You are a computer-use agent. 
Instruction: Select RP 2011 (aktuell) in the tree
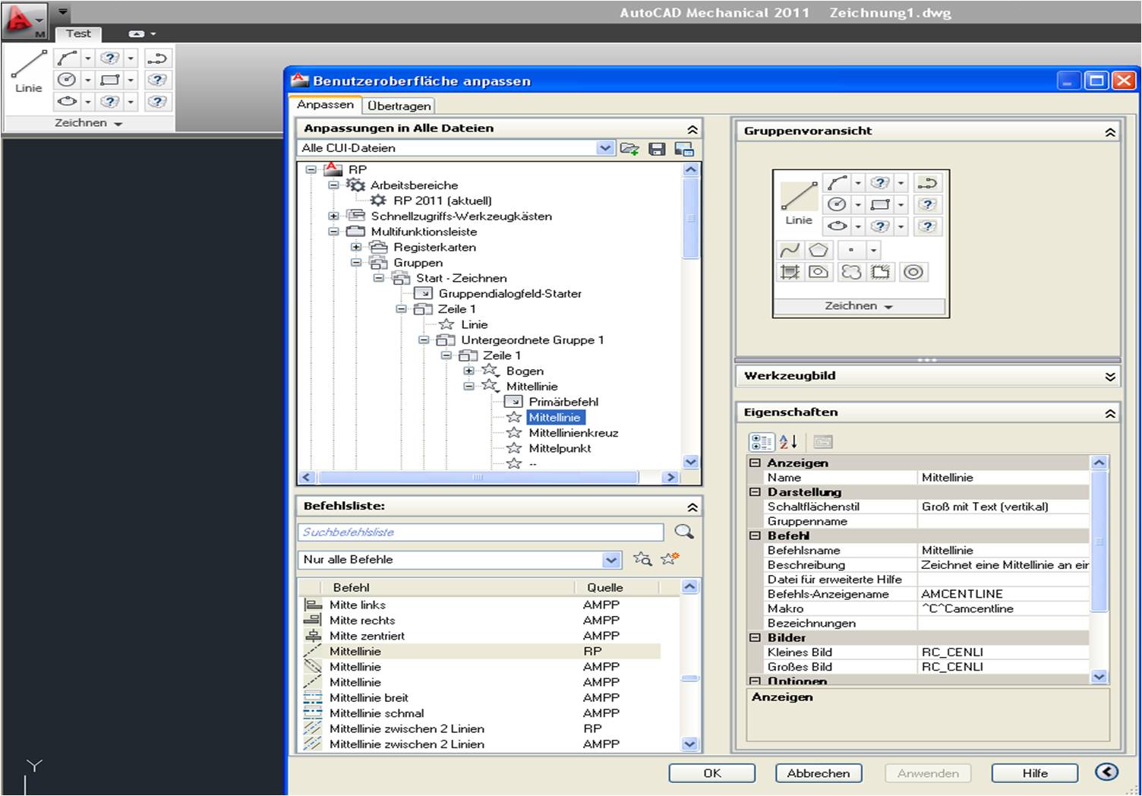tap(442, 201)
